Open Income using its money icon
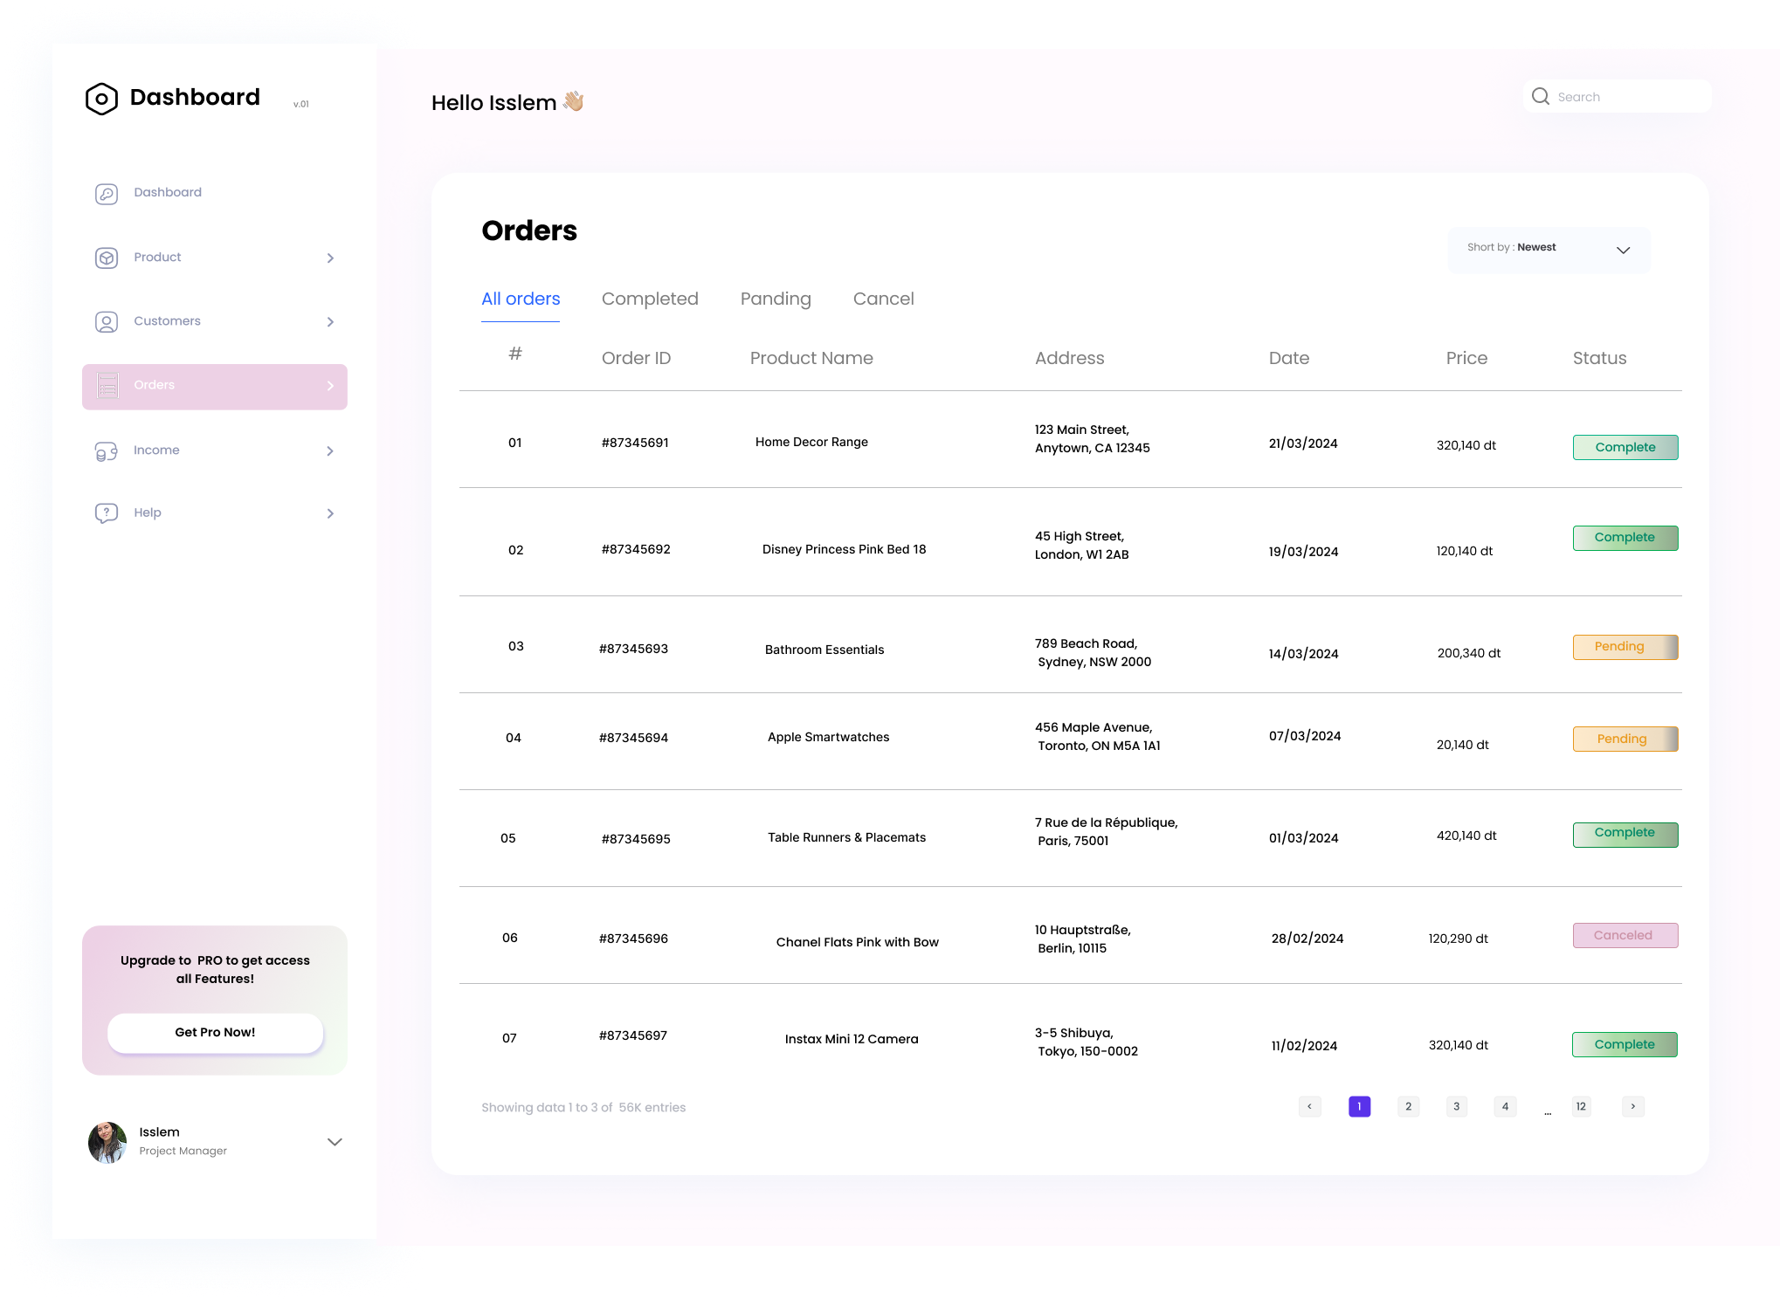Viewport: 1780px width, 1300px height. coord(107,451)
